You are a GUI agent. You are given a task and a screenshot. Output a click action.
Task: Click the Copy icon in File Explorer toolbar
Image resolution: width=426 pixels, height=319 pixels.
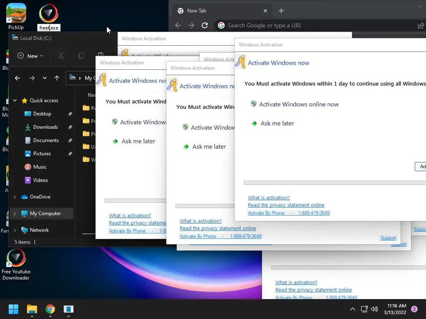pyautogui.click(x=81, y=56)
